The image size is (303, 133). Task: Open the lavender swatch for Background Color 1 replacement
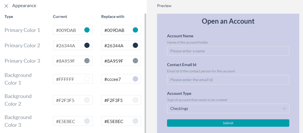tap(135, 79)
